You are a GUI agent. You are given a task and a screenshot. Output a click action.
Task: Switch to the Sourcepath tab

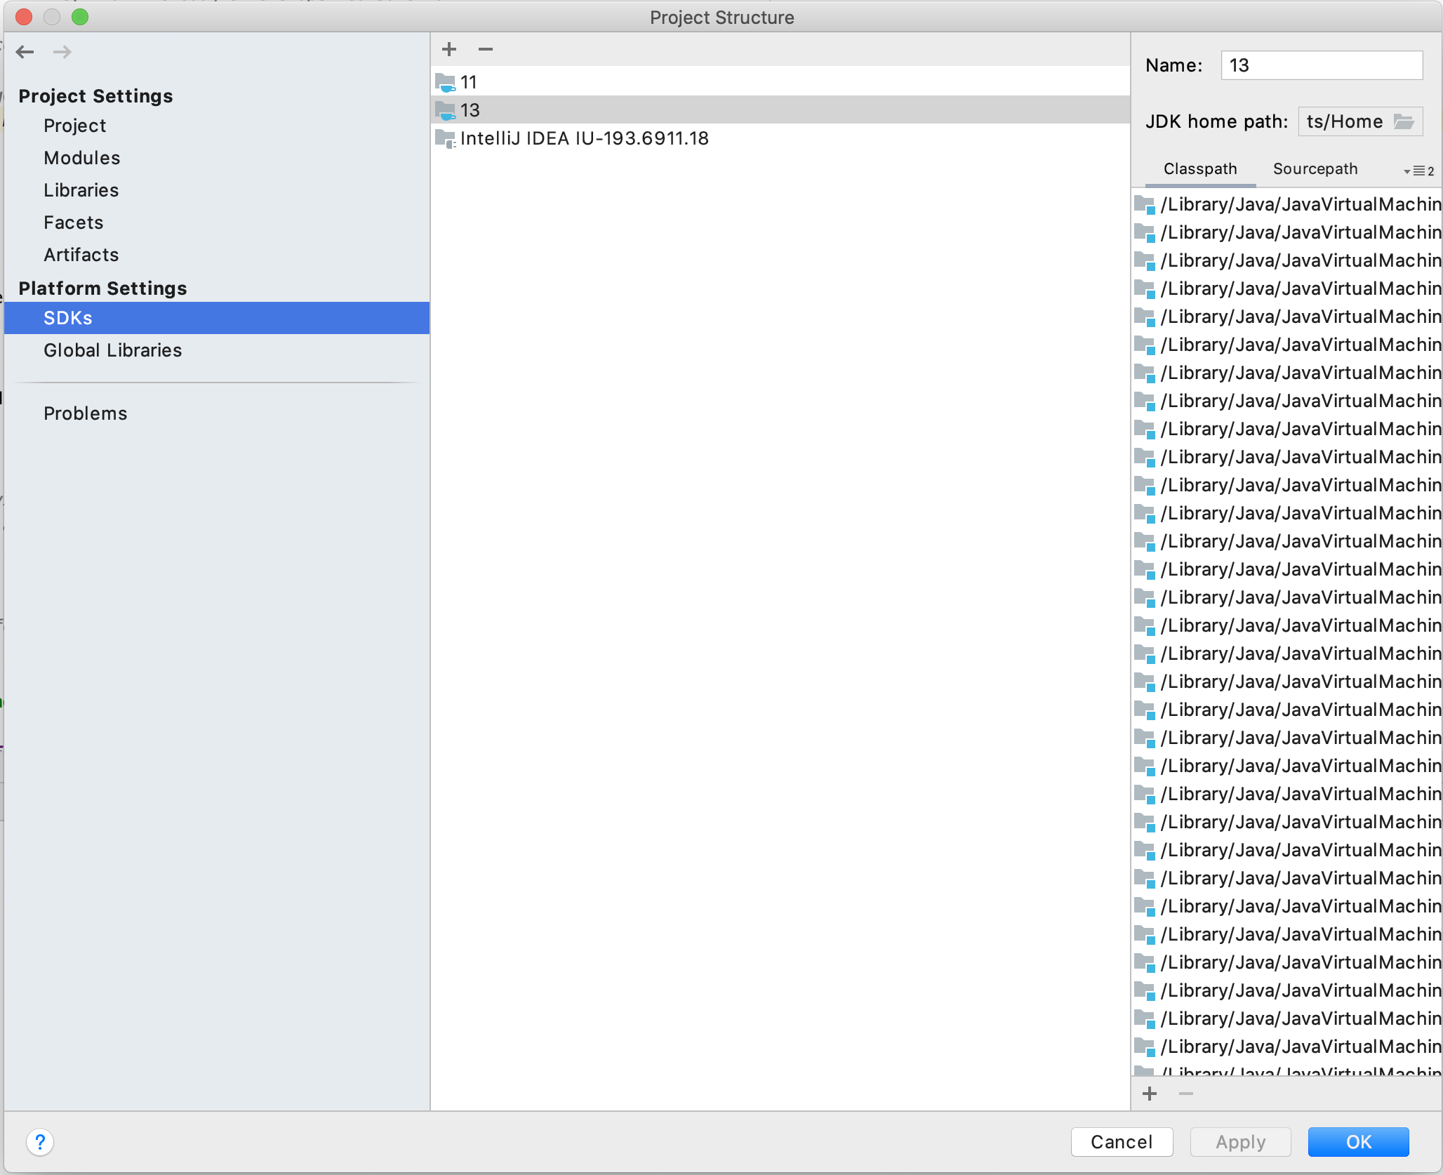coord(1315,168)
